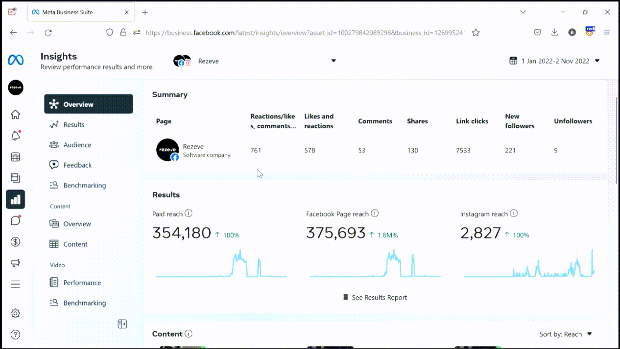Open the account B extension icon
This screenshot has height=349, width=620.
572,32
